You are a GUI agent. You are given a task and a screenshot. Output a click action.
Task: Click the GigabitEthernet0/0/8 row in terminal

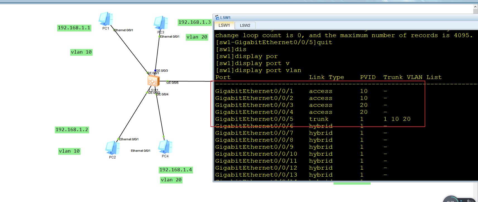[302, 140]
